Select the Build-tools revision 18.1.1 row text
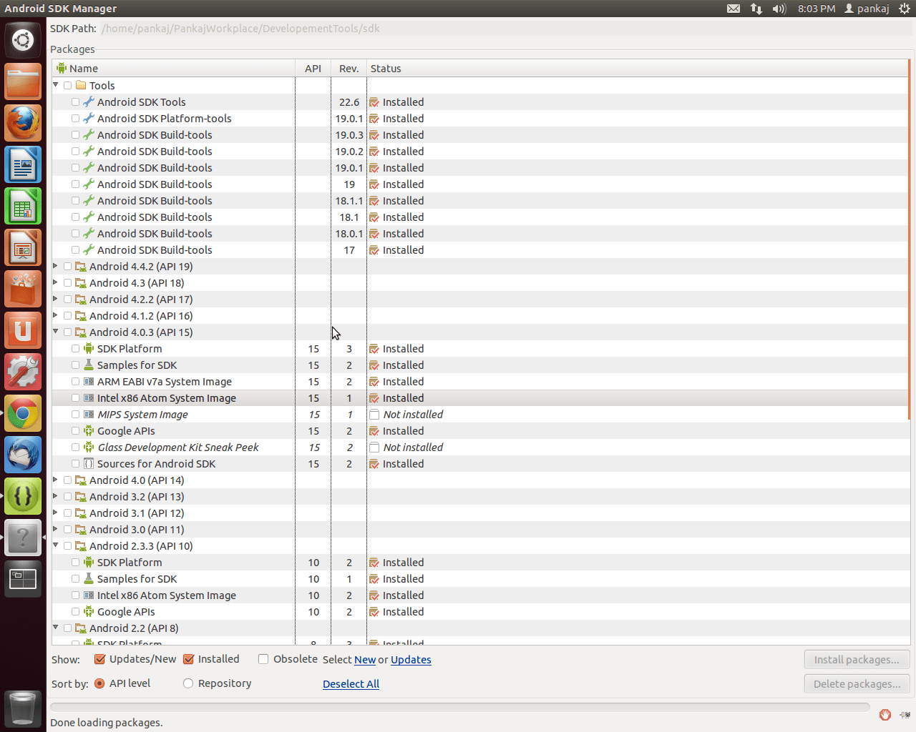Viewport: 916px width, 732px height. coord(155,201)
